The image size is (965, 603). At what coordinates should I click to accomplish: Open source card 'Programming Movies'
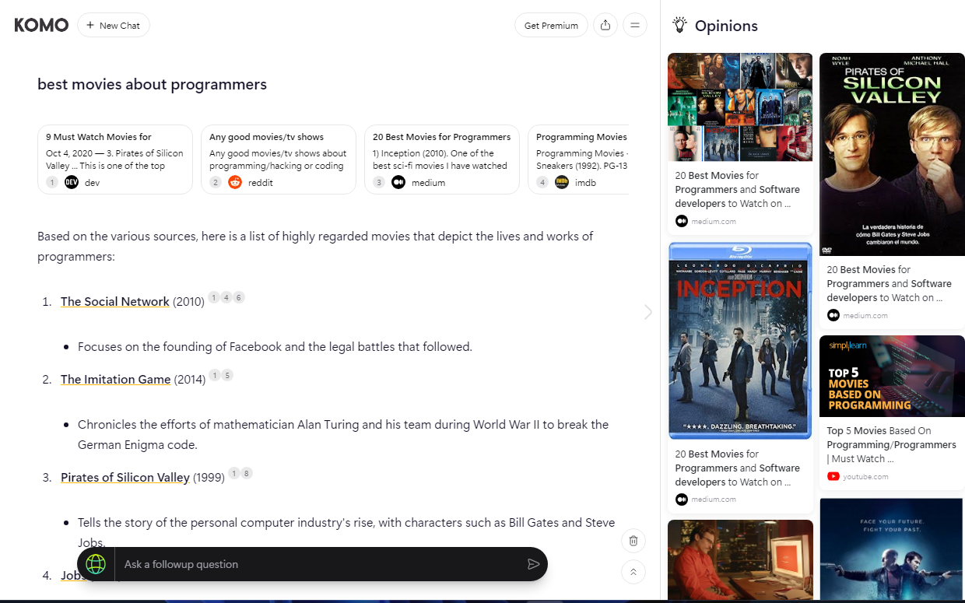tap(578, 160)
